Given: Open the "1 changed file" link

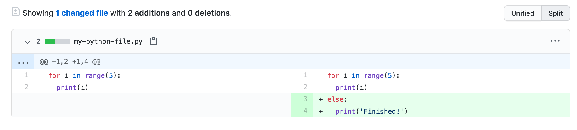Looking at the screenshot, I should pos(82,13).
